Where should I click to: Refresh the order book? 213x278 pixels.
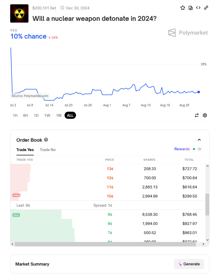coord(199,149)
